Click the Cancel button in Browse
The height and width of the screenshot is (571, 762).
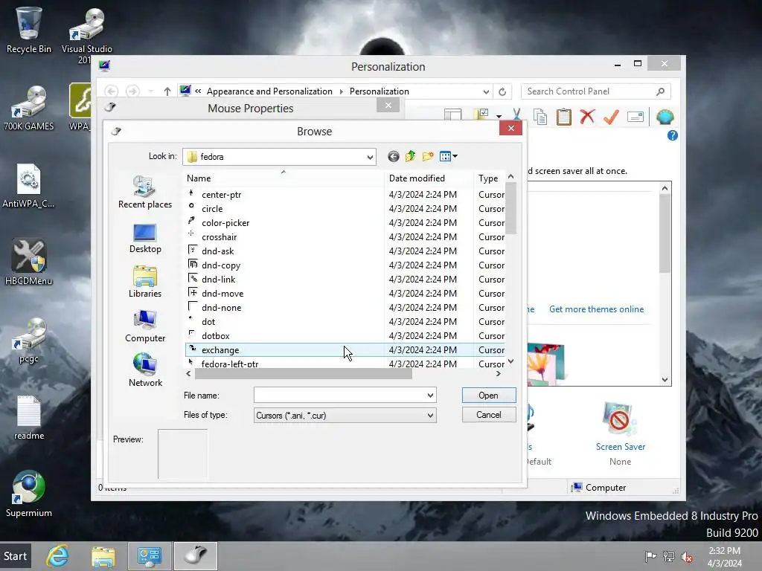tap(489, 415)
